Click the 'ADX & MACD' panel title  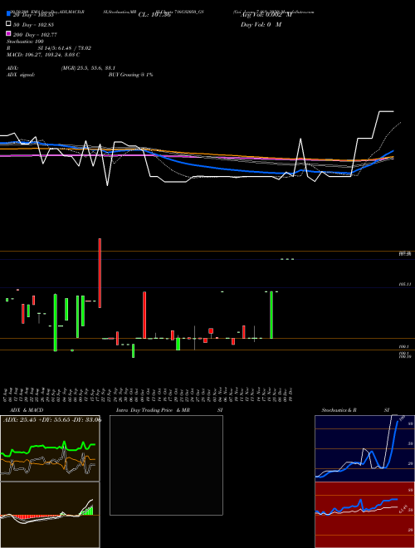pos(27,410)
